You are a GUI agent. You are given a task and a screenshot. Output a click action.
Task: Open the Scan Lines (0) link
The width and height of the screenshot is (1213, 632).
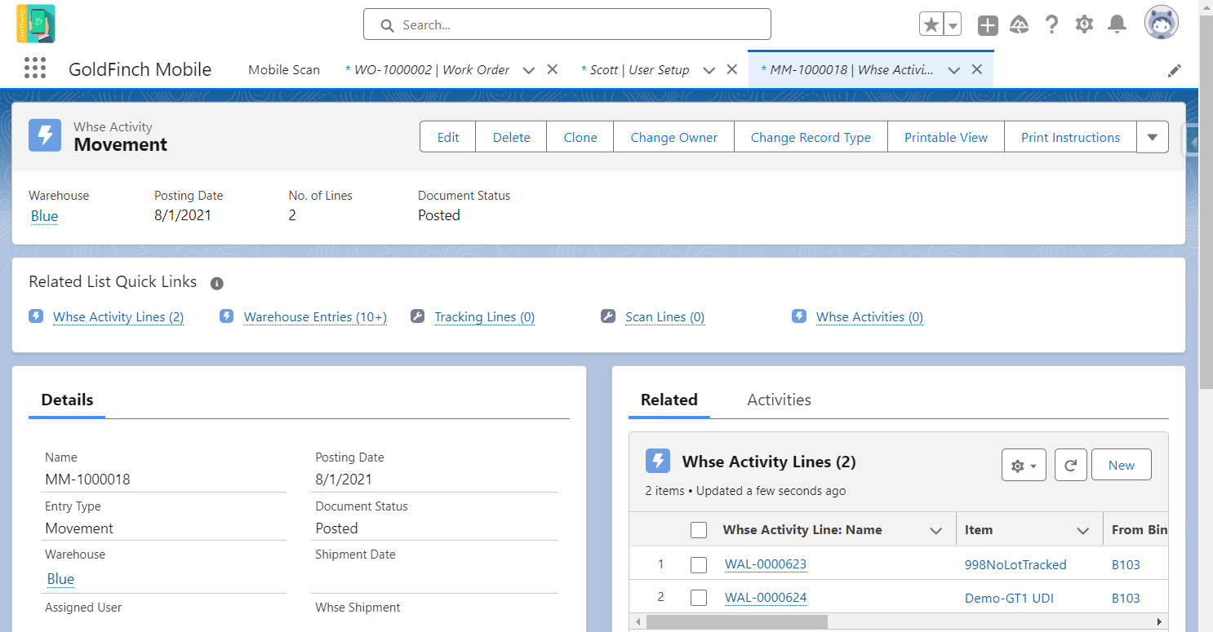coord(664,316)
